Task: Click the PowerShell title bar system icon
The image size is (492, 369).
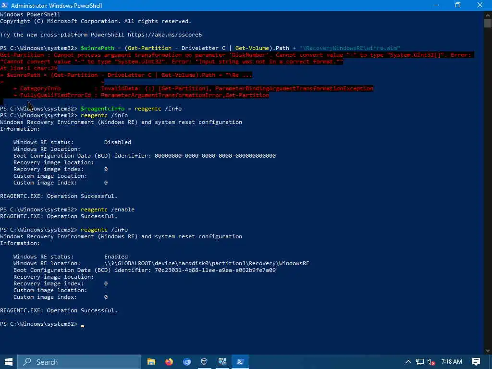Action: [x=5, y=5]
